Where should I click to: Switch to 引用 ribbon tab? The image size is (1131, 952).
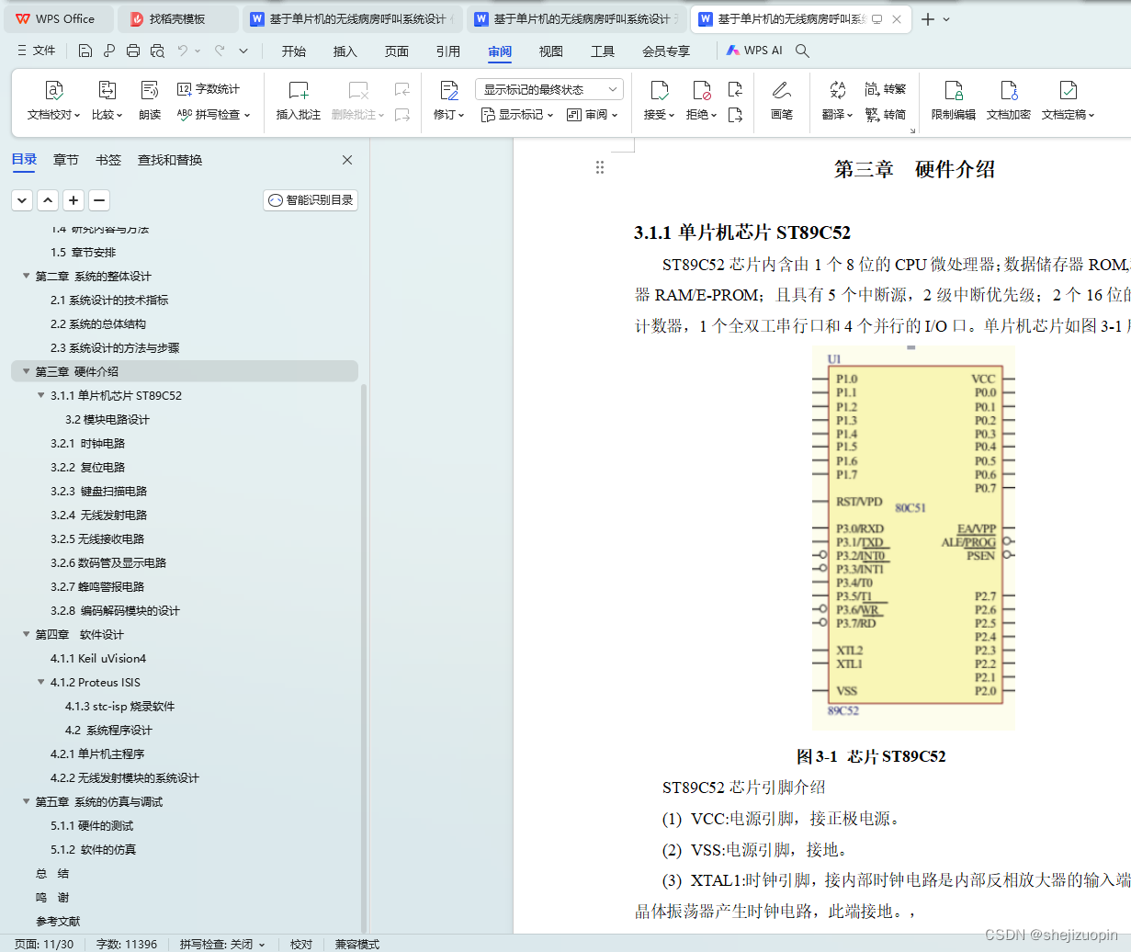448,51
